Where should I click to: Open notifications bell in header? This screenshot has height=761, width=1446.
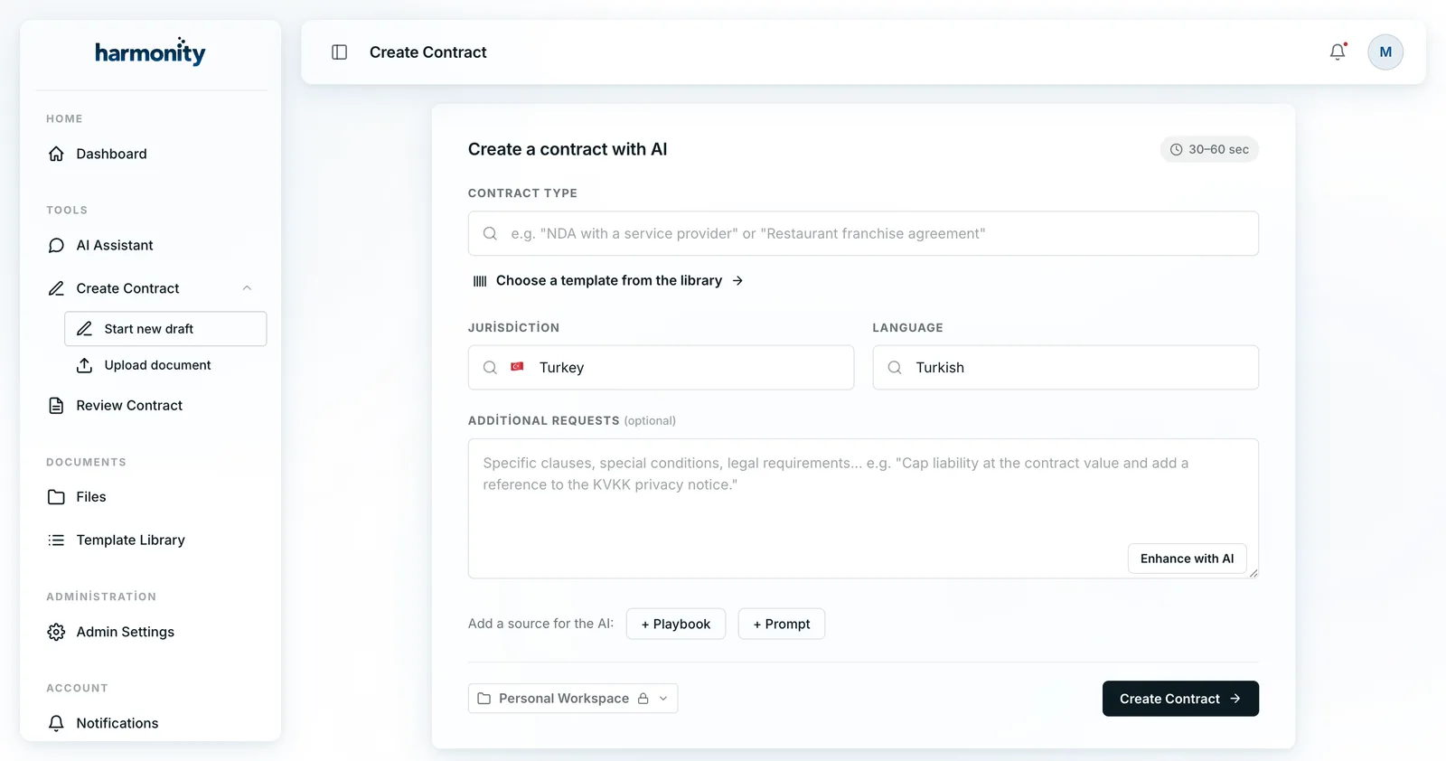click(x=1338, y=52)
